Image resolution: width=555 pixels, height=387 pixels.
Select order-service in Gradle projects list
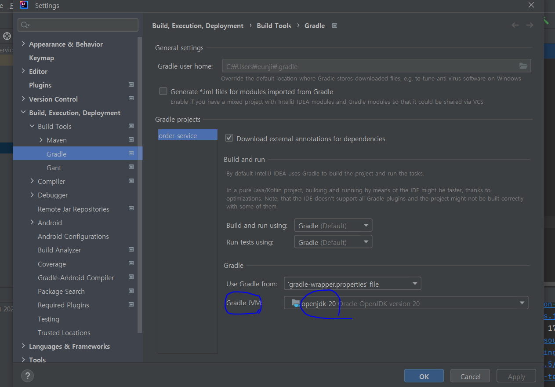(188, 135)
